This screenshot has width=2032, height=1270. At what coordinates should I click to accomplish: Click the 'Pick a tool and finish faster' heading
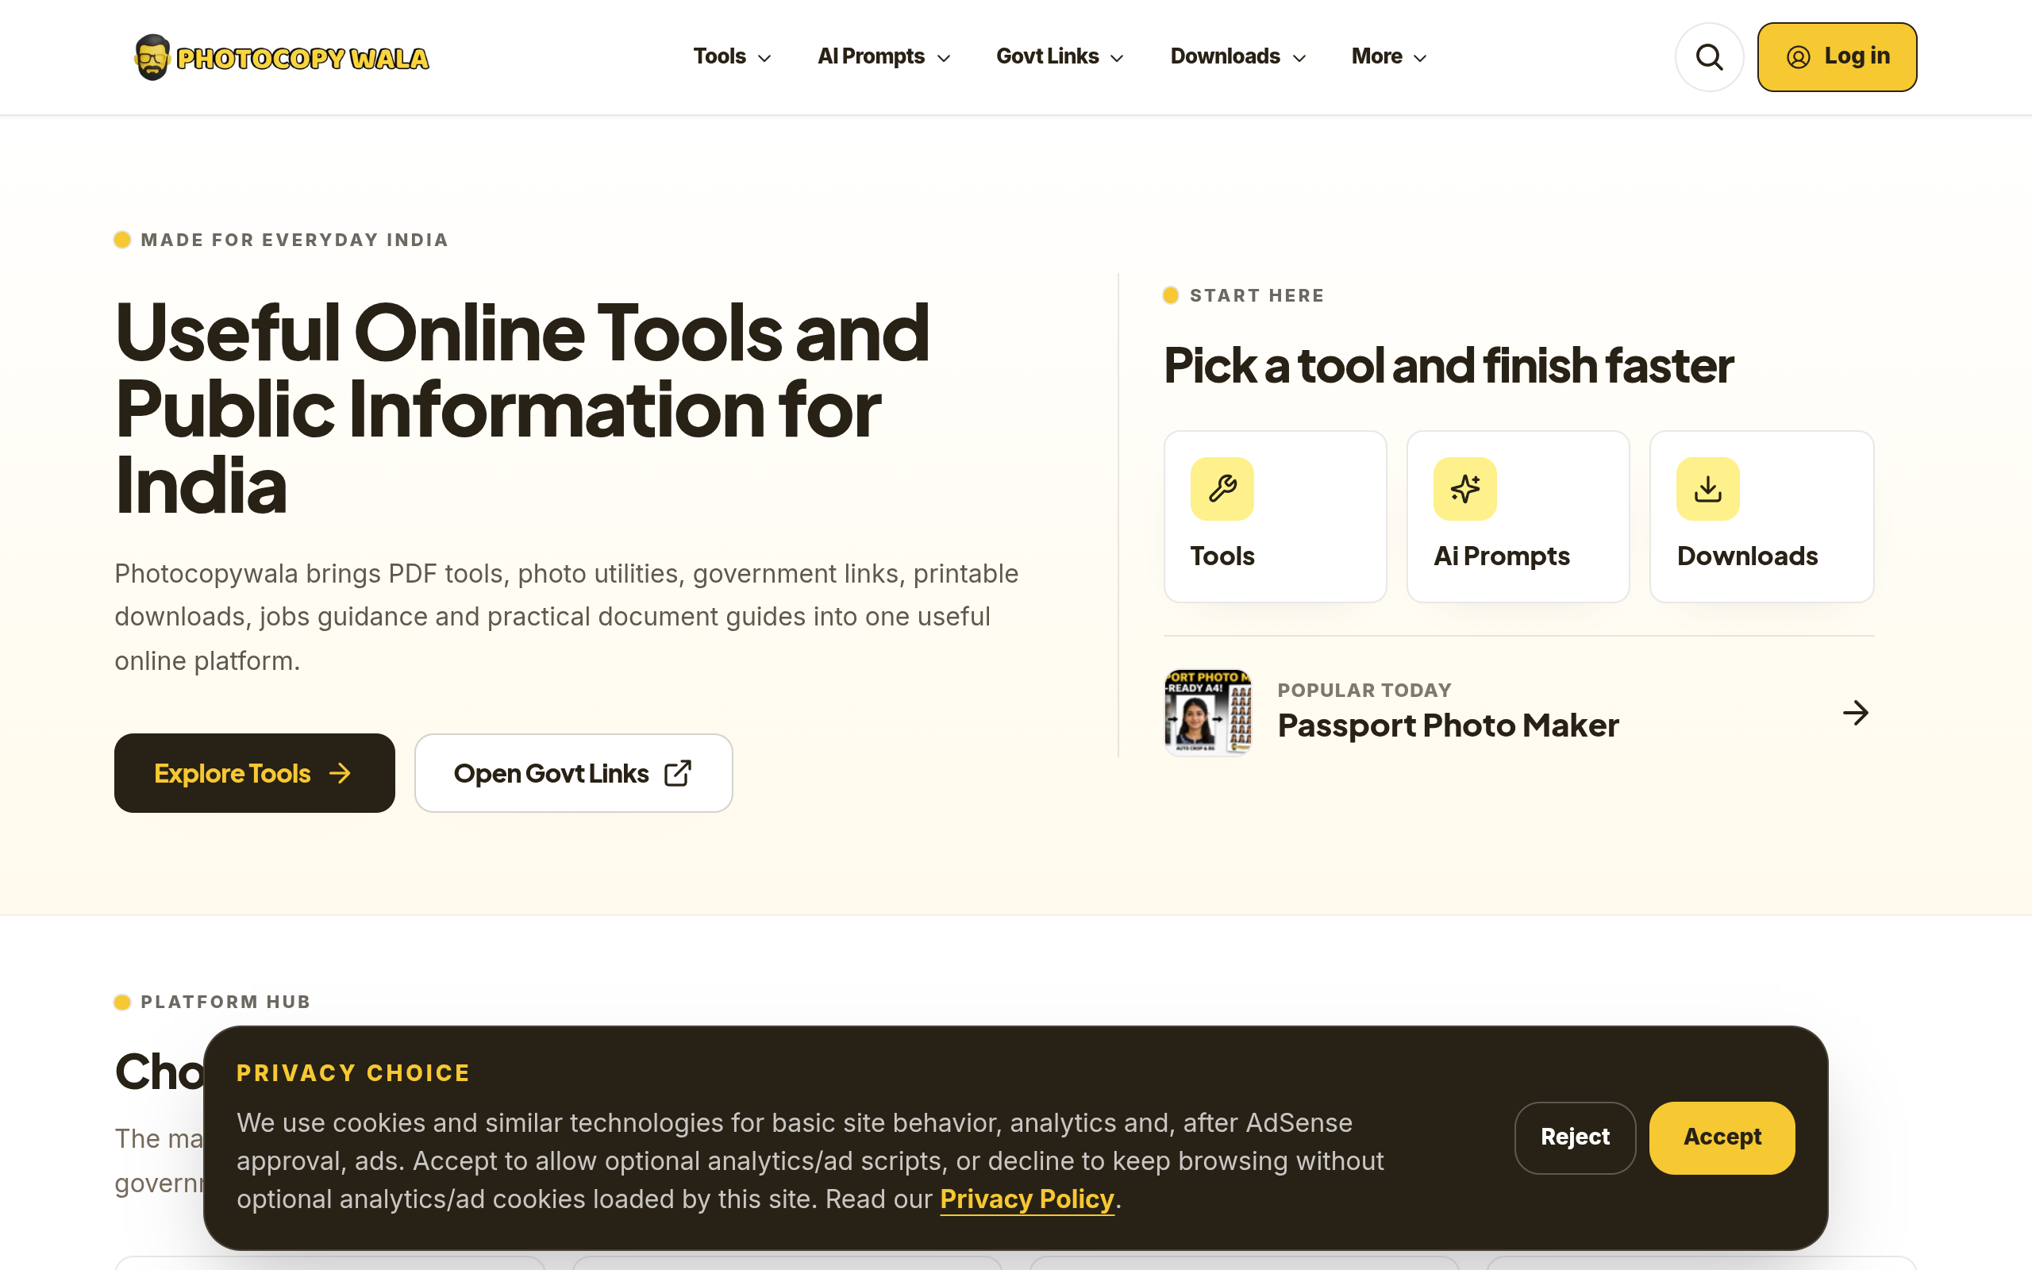pyautogui.click(x=1448, y=365)
